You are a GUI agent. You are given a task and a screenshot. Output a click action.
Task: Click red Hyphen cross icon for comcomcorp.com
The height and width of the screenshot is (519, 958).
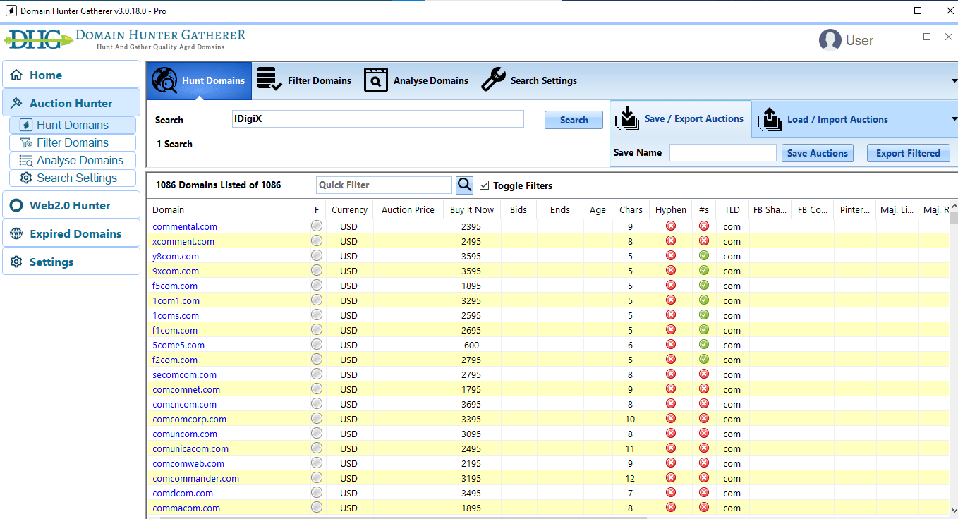[x=671, y=418]
